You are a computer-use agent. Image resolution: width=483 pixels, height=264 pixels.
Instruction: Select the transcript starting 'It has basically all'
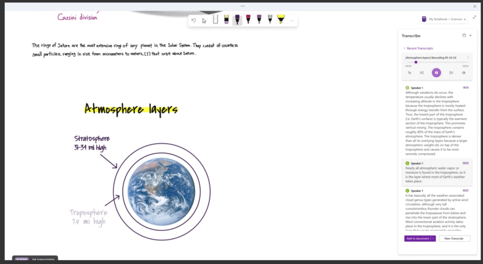(x=437, y=209)
